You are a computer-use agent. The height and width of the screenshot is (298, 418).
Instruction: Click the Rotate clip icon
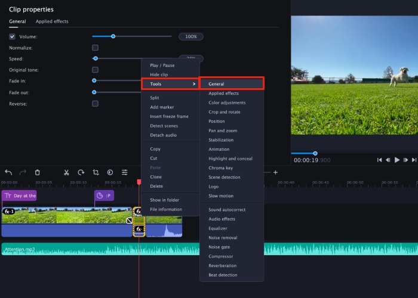tap(81, 172)
